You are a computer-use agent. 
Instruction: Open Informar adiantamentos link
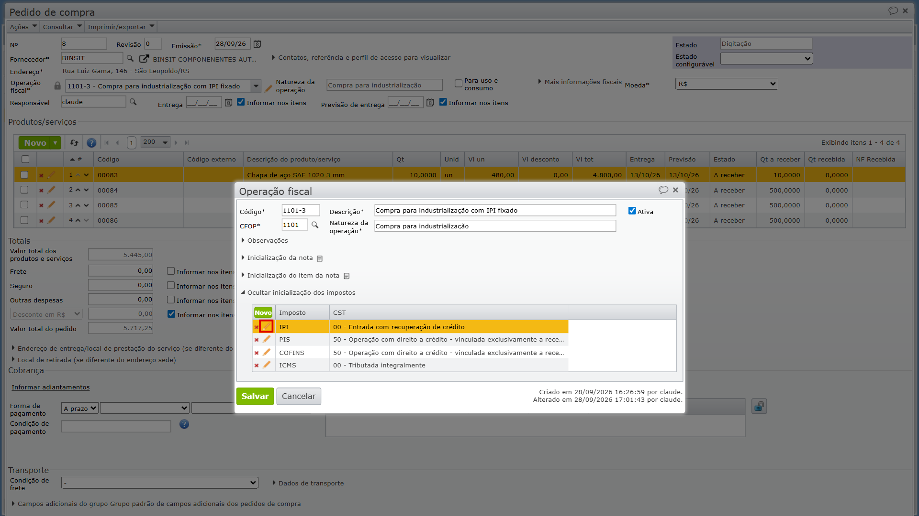coord(51,387)
